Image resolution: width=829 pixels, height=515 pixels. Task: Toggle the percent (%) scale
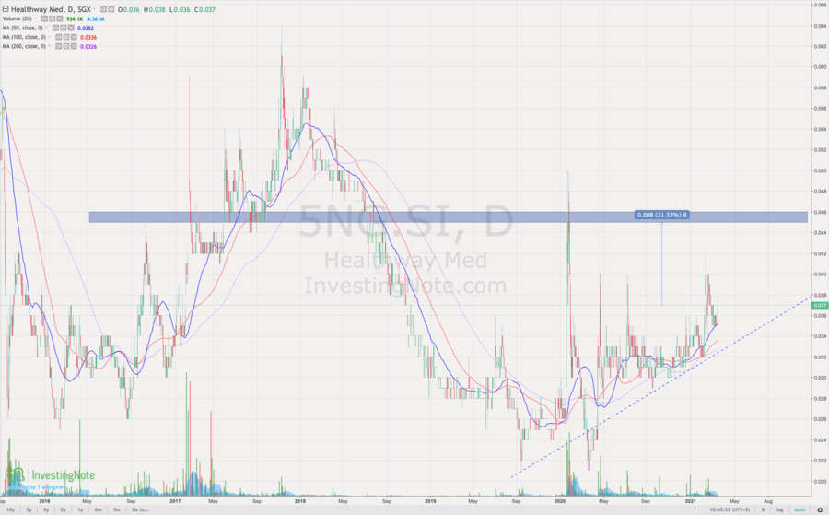pyautogui.click(x=763, y=509)
